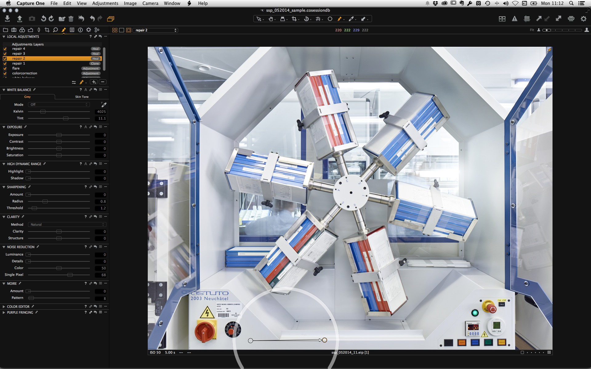Open the Lens tool tab
The height and width of the screenshot is (369, 591).
[39, 30]
